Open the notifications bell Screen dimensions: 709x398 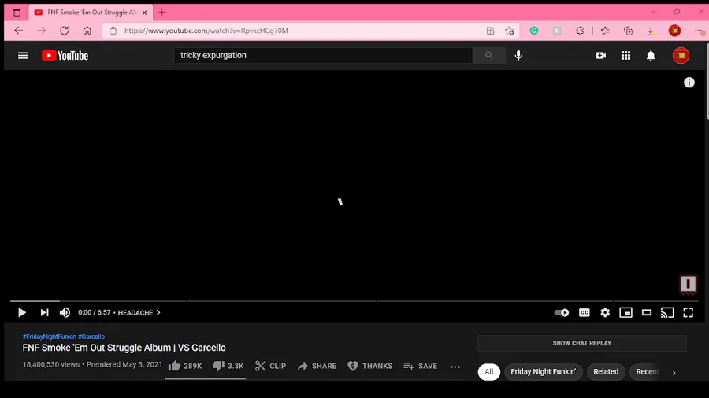point(651,56)
